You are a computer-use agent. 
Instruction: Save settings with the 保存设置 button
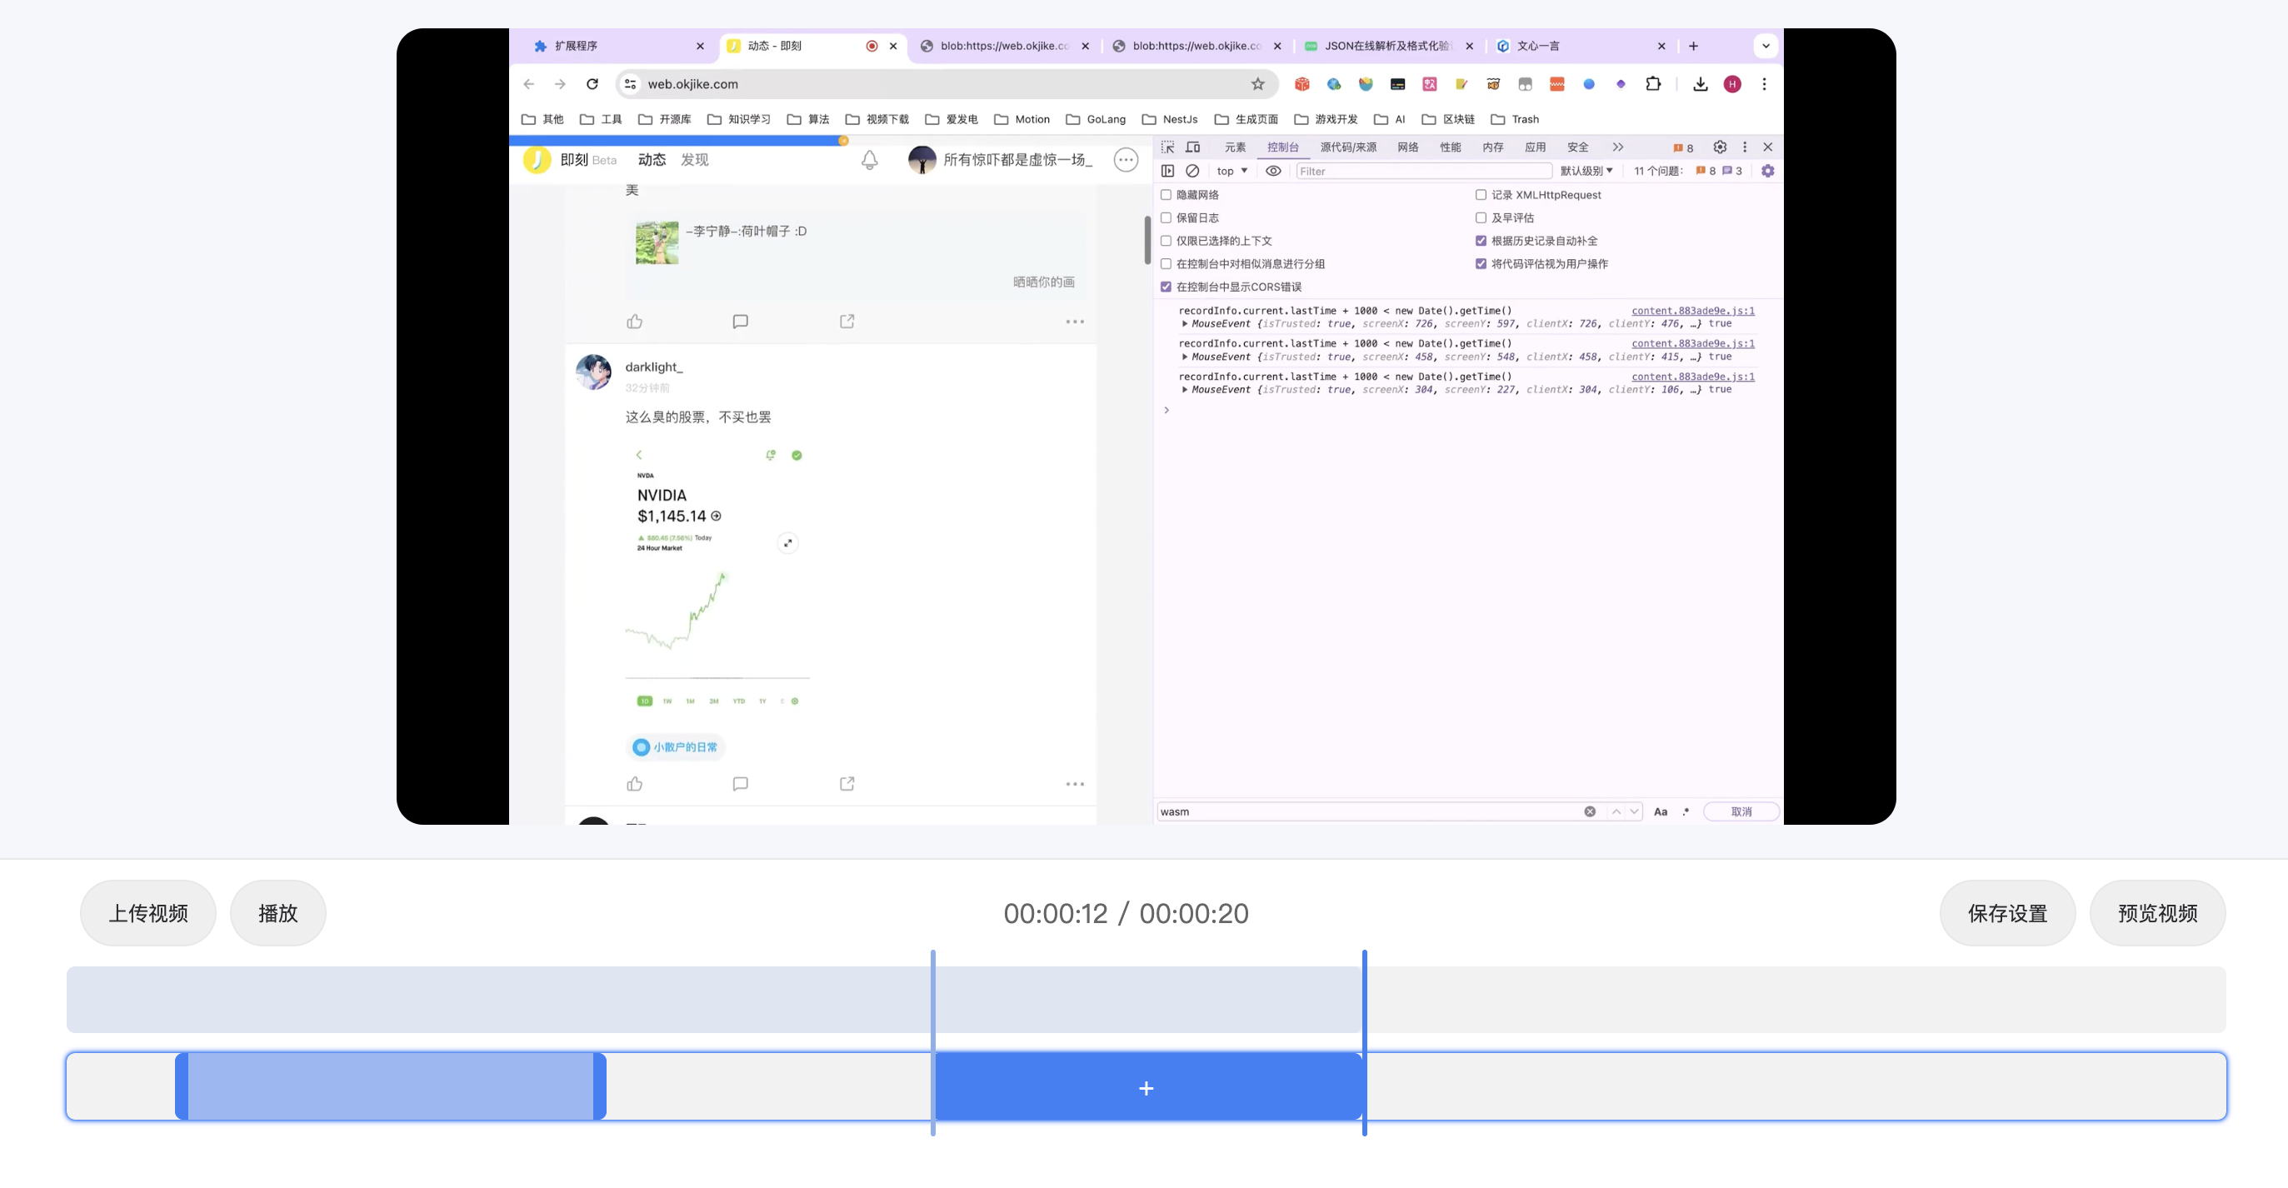coord(2007,913)
